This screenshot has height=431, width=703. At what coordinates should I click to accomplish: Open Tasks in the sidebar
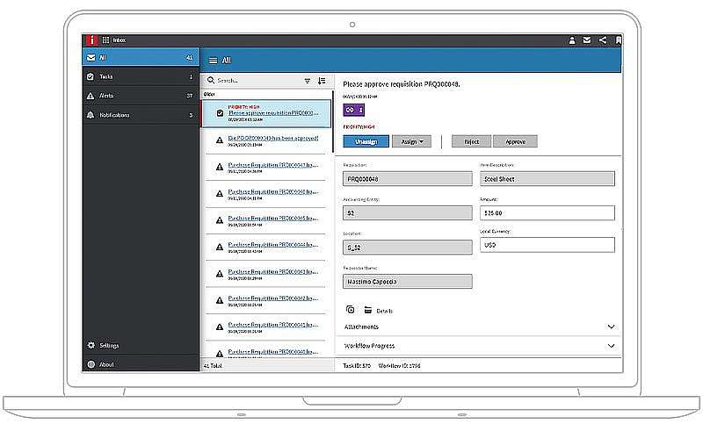point(141,76)
